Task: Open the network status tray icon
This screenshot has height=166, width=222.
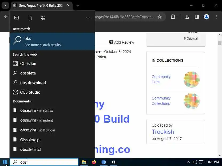Action: 201,162
